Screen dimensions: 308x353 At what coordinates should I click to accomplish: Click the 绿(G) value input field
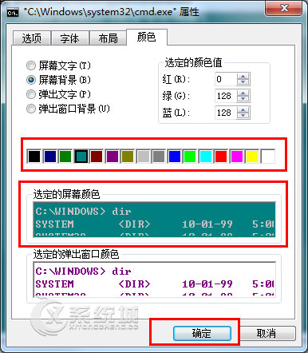(x=226, y=96)
